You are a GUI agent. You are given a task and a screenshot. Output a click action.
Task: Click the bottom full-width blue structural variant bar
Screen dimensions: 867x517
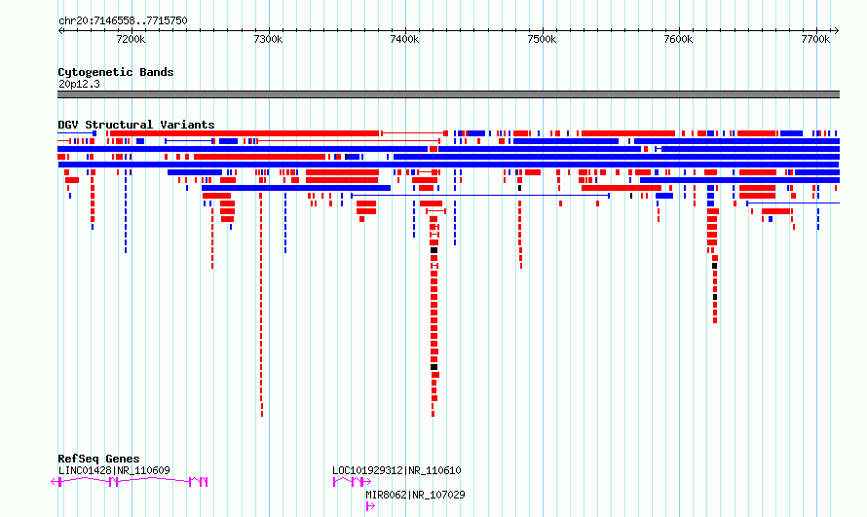(448, 165)
